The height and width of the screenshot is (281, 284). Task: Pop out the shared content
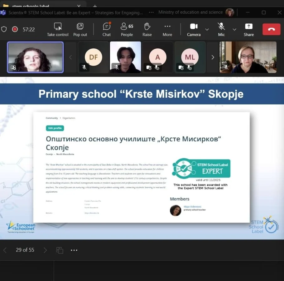[80, 29]
